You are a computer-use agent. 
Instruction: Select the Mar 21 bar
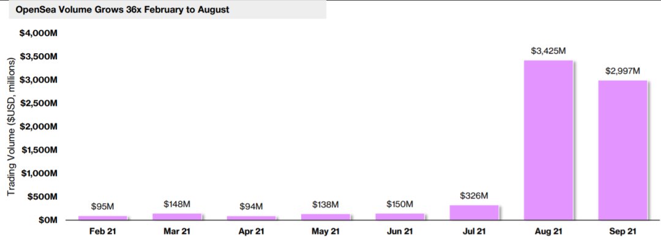pyautogui.click(x=177, y=217)
